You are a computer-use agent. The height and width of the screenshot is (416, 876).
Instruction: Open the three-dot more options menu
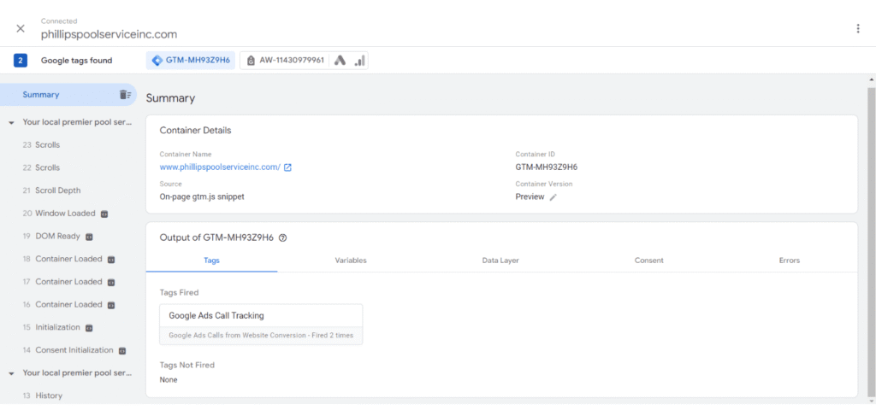(858, 28)
